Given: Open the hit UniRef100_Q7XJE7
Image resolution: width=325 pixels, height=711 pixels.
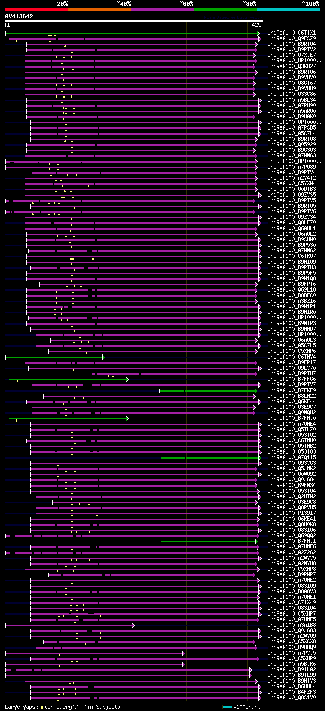Looking at the screenshot, I should pyautogui.click(x=291, y=55).
